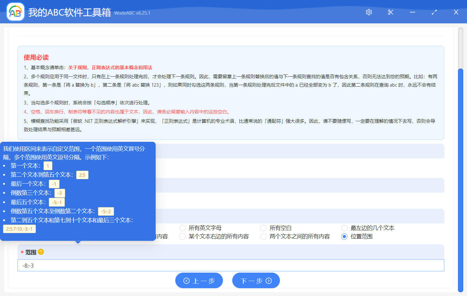Click the ABC logo in the top-left corner
The height and width of the screenshot is (296, 467).
(15, 12)
